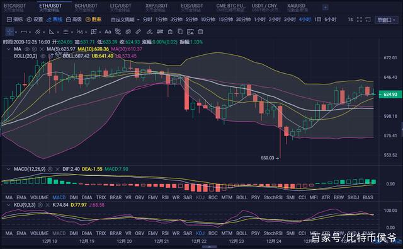
Task: Select RSI in MACD panel indicator row
Action: 165,197
